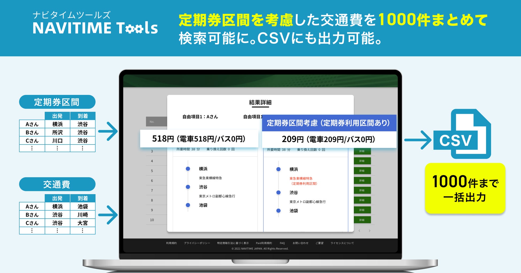Click the 川口 cell in the 定期券区間 table
This screenshot has width=521, height=273.
coord(57,140)
